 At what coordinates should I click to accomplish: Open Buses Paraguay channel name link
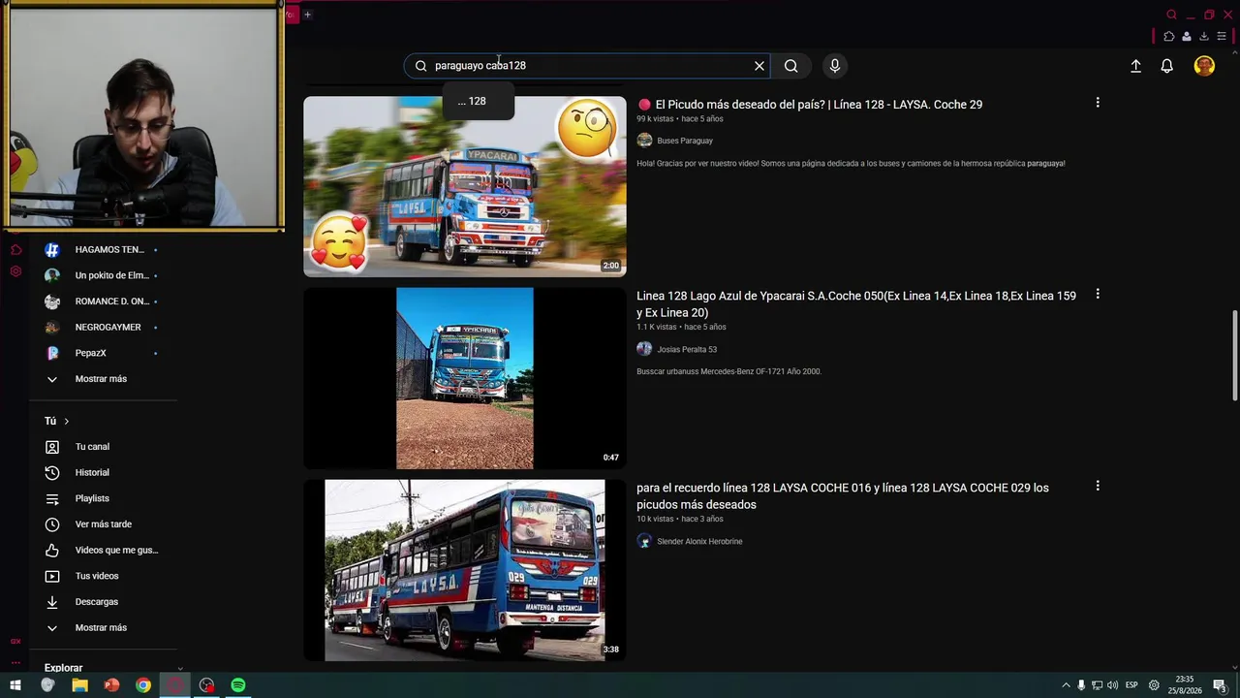coord(685,141)
